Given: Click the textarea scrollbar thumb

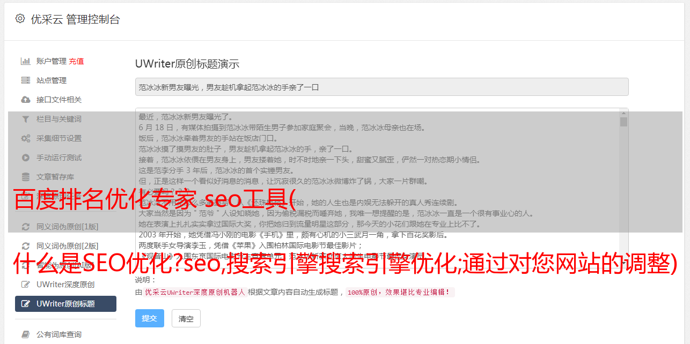Looking at the screenshot, I should point(623,122).
